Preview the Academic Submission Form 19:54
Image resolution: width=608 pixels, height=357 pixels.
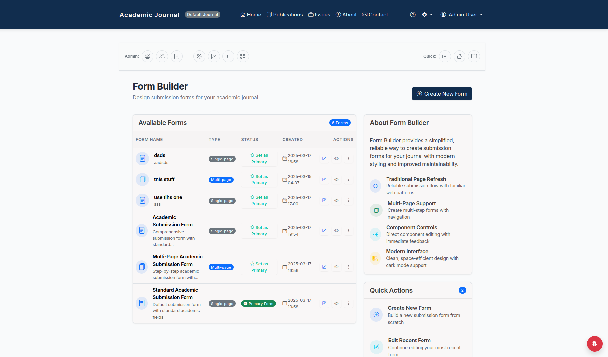336,231
